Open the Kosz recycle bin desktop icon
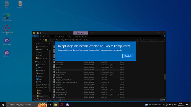The width and height of the screenshot is (191, 107). coord(7,5)
